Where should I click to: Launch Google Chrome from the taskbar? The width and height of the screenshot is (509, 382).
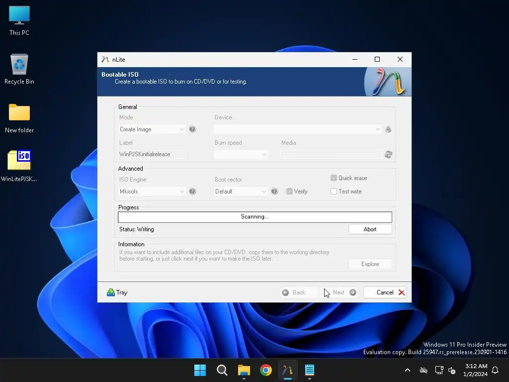266,370
